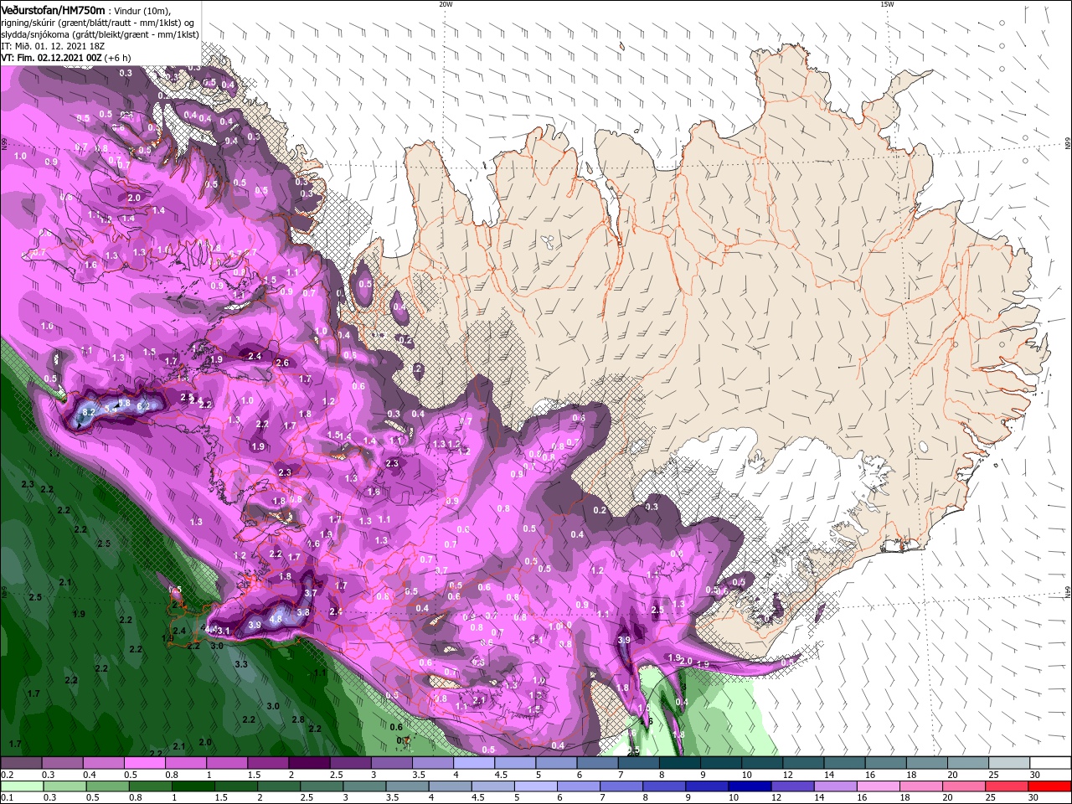
Task: Pick the pale periwinkle 4 swatch in snow legend
Action: [473, 763]
